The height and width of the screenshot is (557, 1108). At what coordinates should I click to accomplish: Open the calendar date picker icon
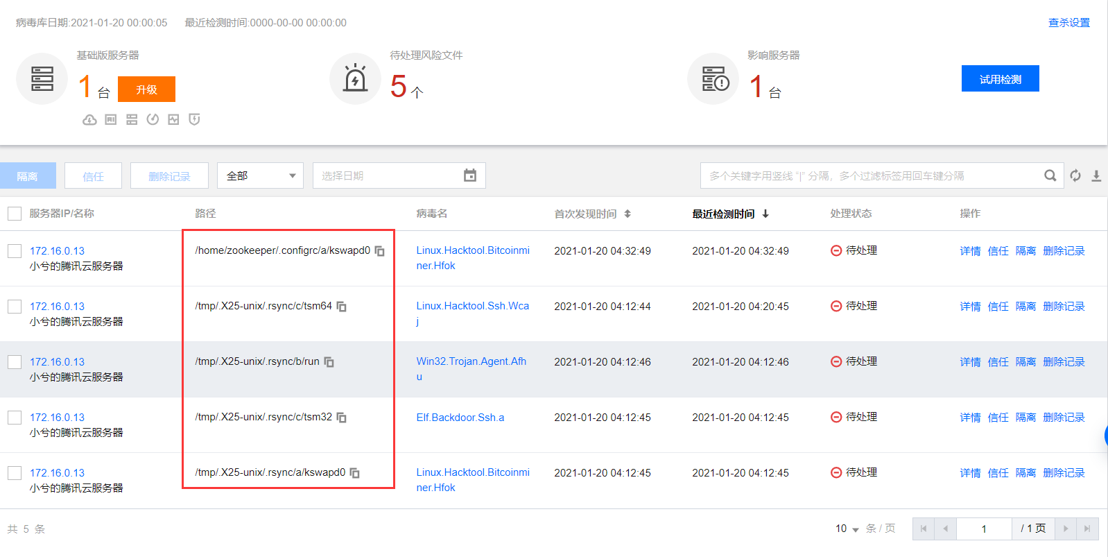pyautogui.click(x=470, y=175)
